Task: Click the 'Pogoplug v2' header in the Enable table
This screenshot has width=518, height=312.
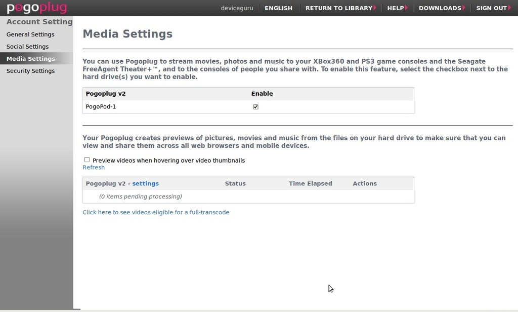Action: pyautogui.click(x=106, y=94)
